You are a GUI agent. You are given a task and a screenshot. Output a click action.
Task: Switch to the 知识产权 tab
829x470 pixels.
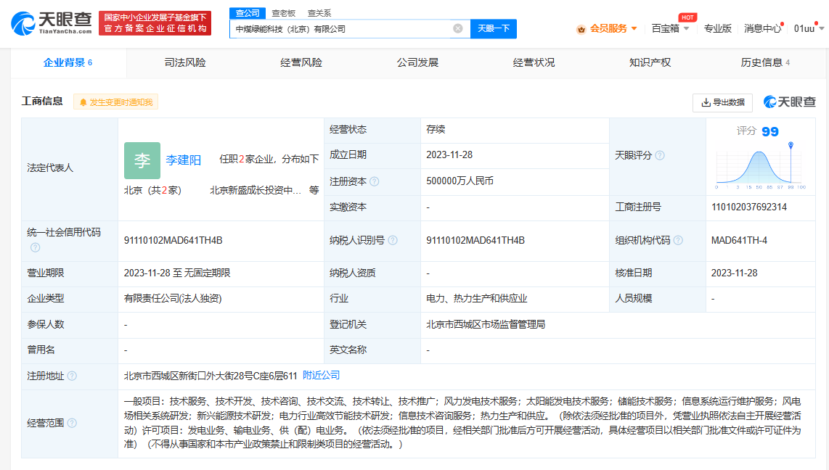coord(650,62)
